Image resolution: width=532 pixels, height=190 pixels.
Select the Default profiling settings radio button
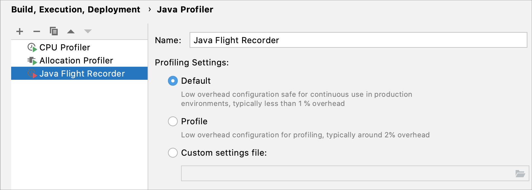[173, 81]
